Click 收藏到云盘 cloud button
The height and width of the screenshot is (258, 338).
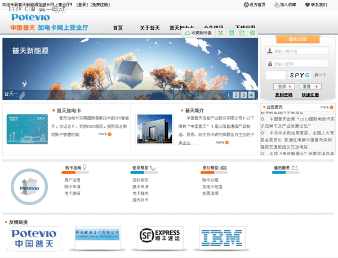198,33
